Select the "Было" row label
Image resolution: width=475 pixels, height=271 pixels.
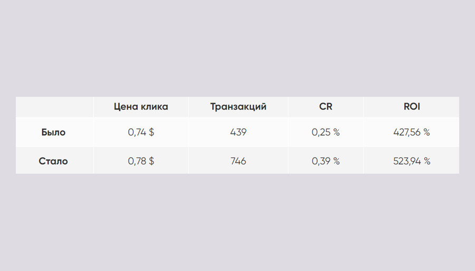pos(53,132)
